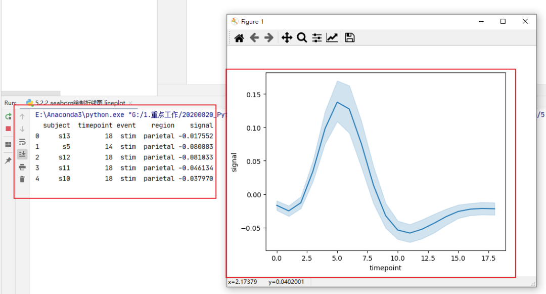Reset plot view with Home icon

click(x=239, y=37)
